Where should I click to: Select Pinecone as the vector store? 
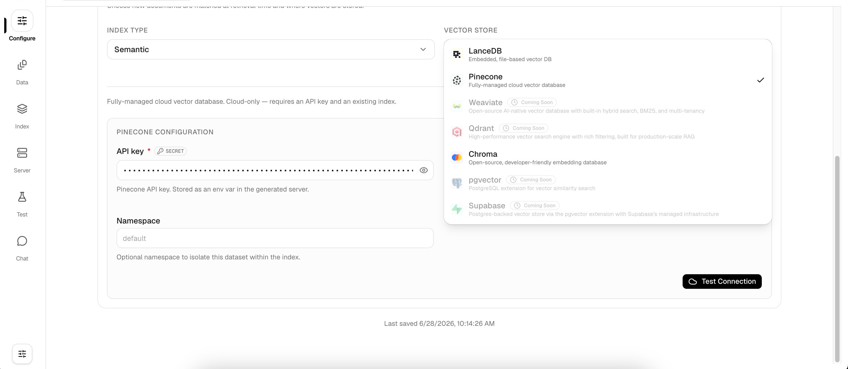point(608,80)
